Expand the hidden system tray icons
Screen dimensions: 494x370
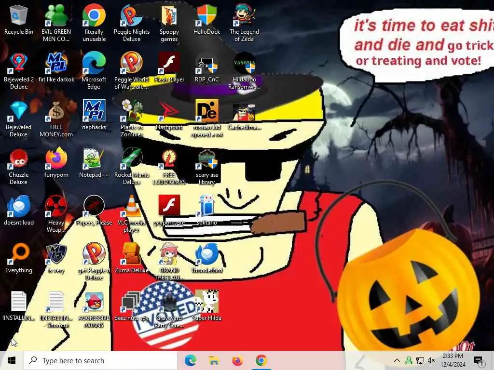pos(397,360)
